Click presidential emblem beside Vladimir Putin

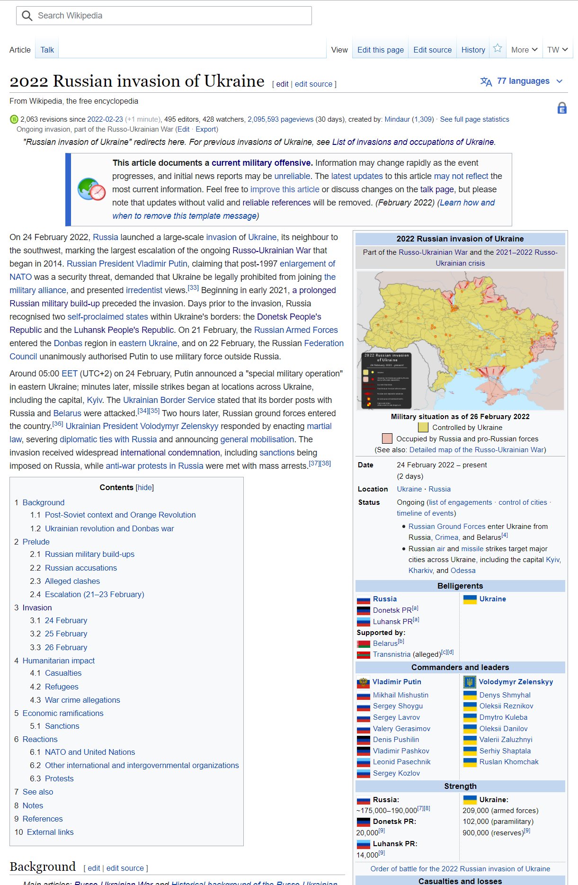363,682
